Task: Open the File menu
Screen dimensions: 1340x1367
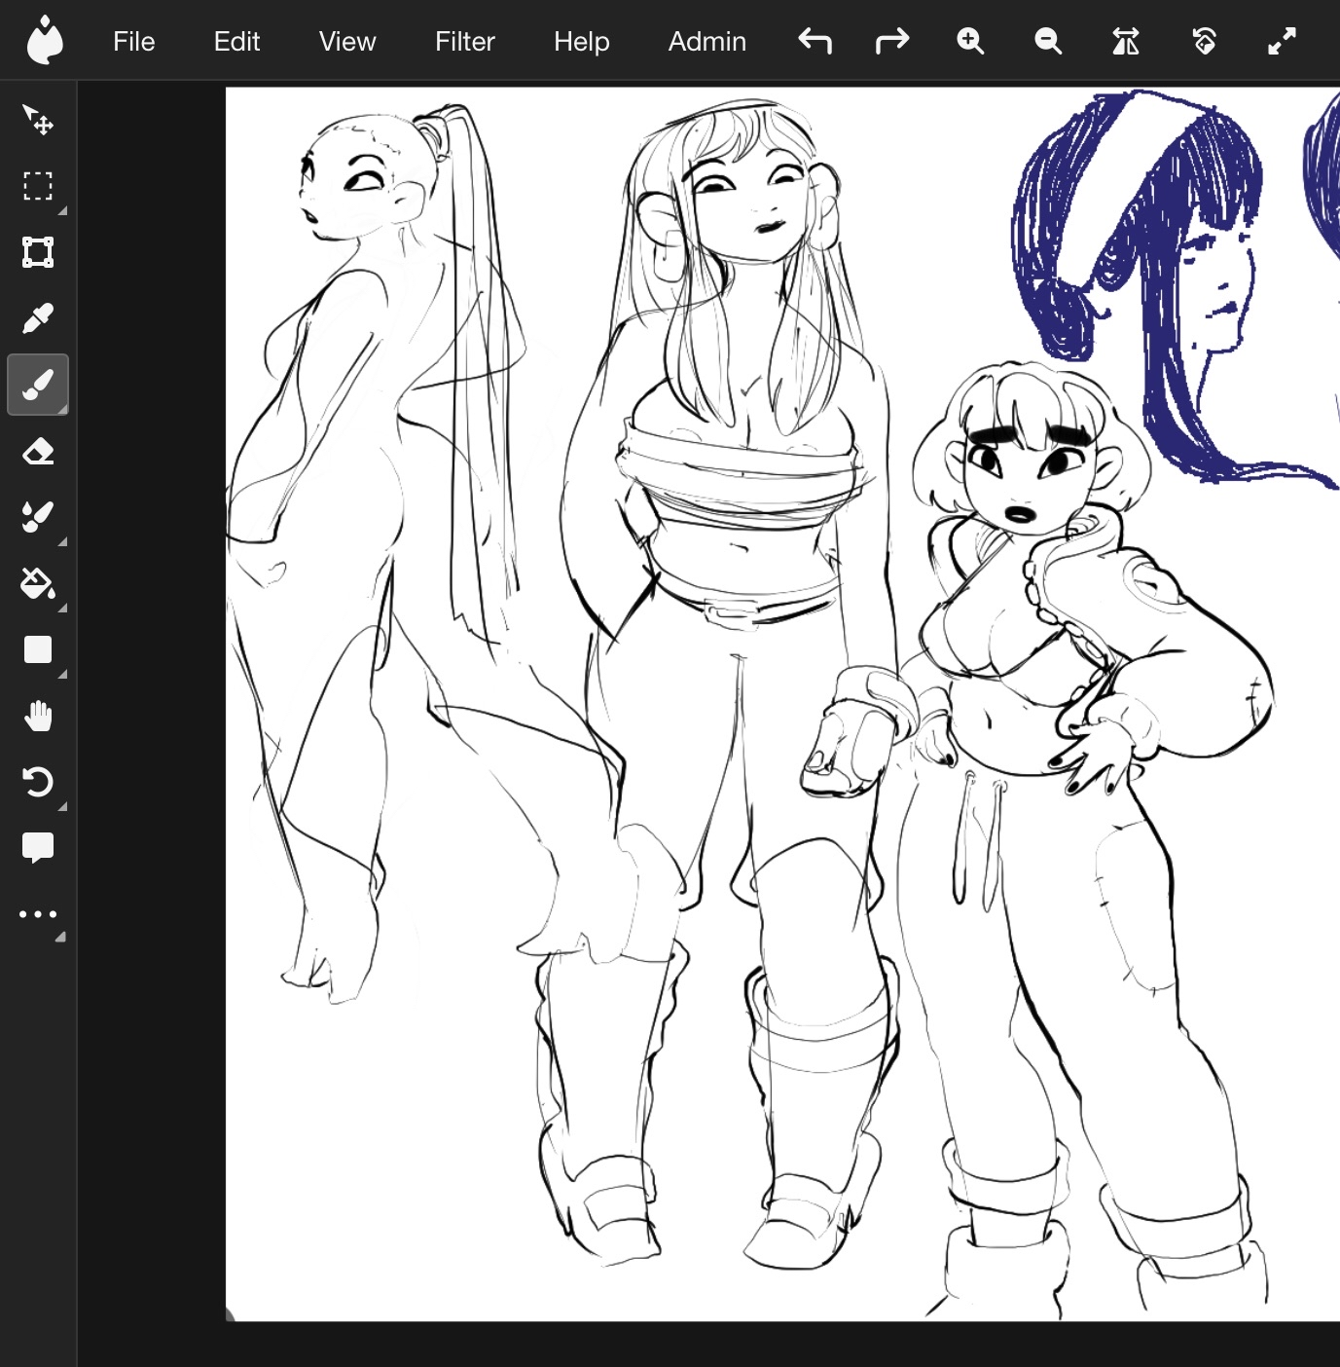Action: tap(133, 41)
